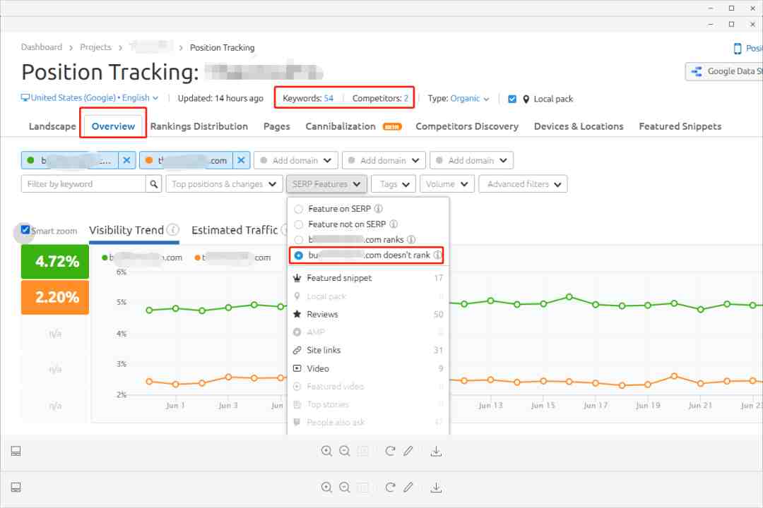Click download icon in lower viewer toolbar
Viewport: 763px width, 508px height.
pos(436,487)
